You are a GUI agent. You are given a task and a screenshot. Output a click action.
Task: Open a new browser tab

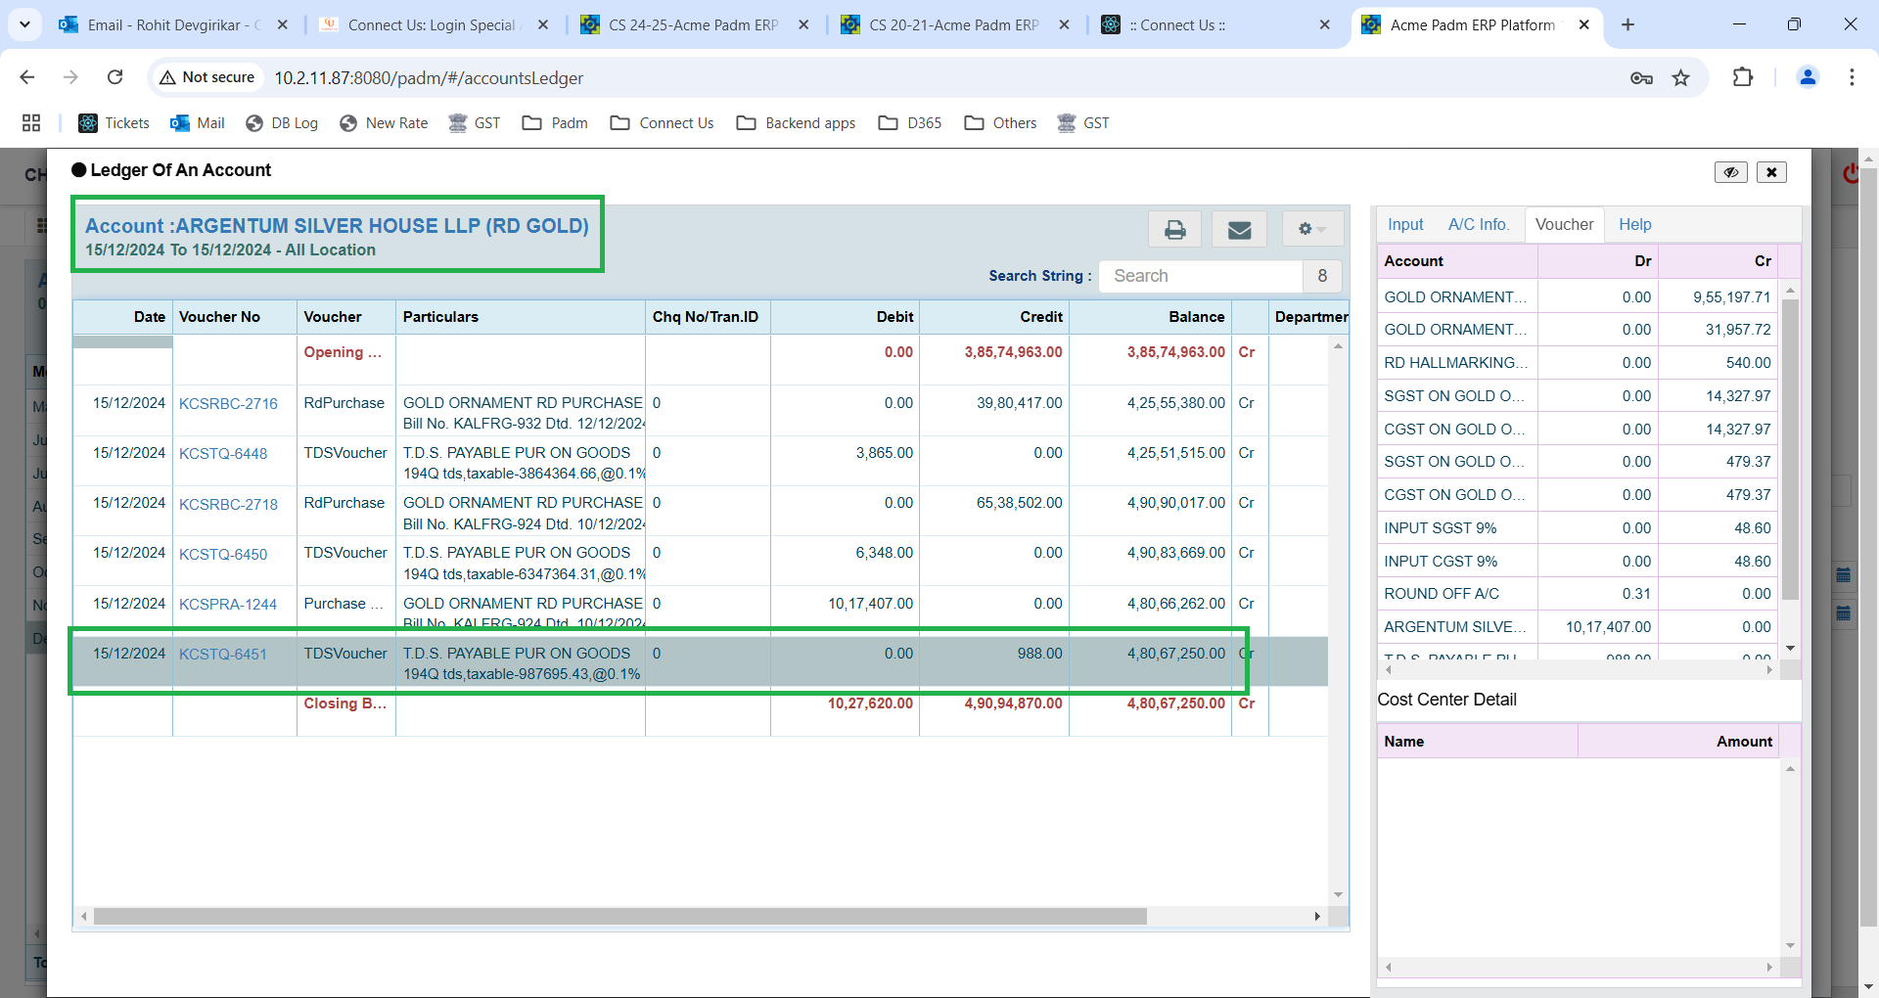point(1627,25)
